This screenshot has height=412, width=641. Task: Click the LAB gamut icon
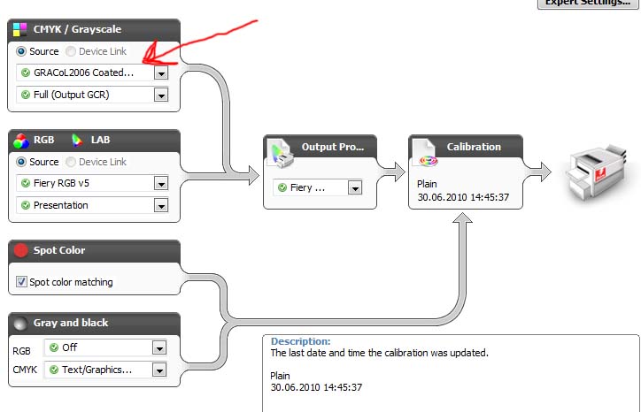(77, 140)
